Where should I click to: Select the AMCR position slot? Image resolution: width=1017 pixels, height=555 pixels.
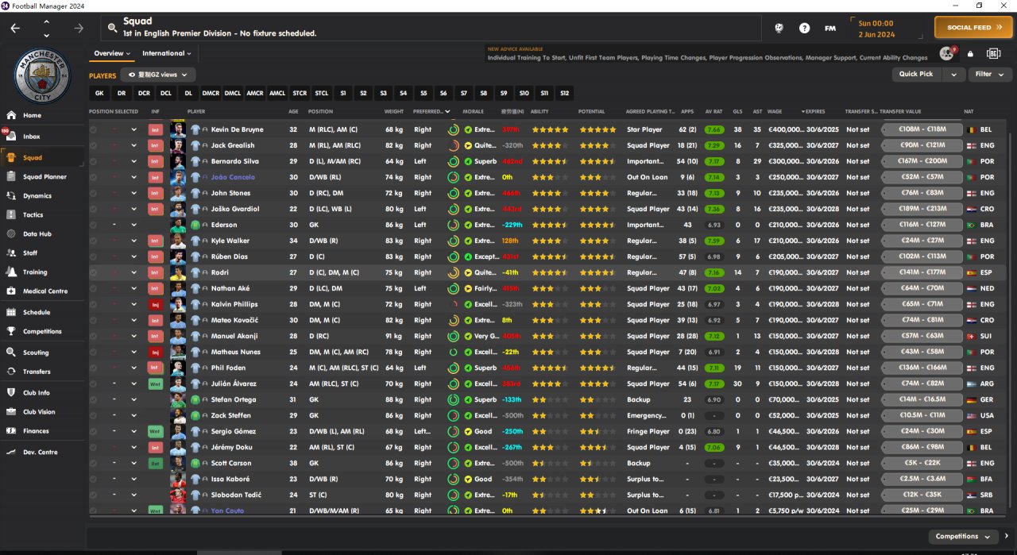pos(255,93)
